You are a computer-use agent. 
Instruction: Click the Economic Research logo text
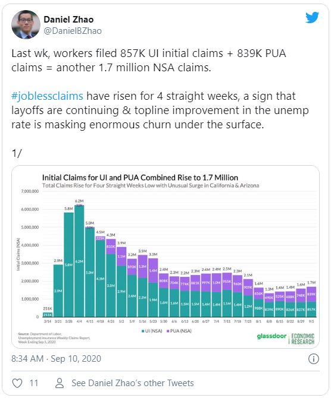(302, 339)
